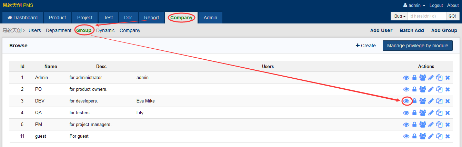Click the Id search input field
Image resolution: width=462 pixels, height=147 pixels.
tap(427, 16)
